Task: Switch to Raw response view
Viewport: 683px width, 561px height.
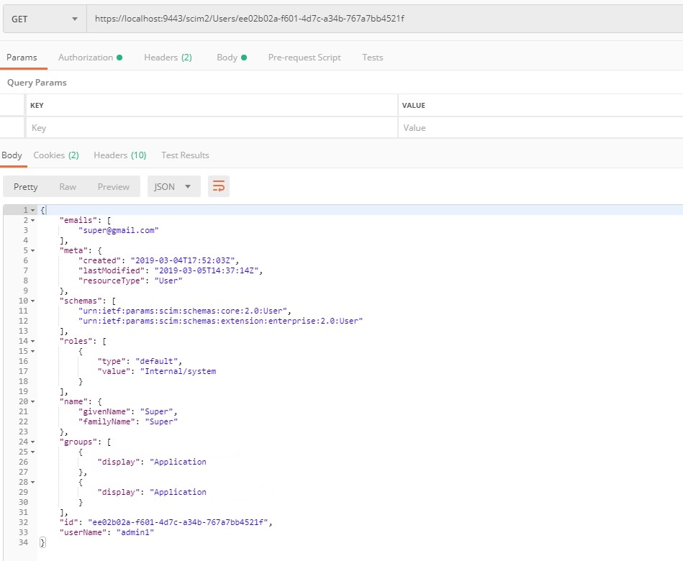Action: coord(68,187)
